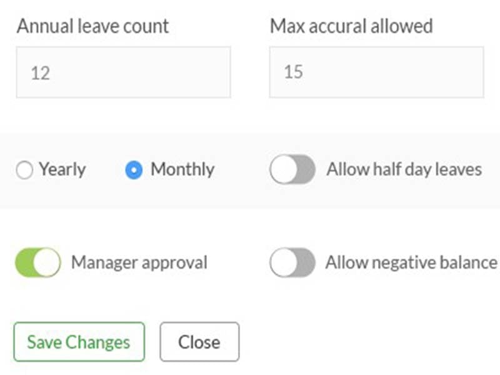Click the Max accural allowed input field

(376, 72)
